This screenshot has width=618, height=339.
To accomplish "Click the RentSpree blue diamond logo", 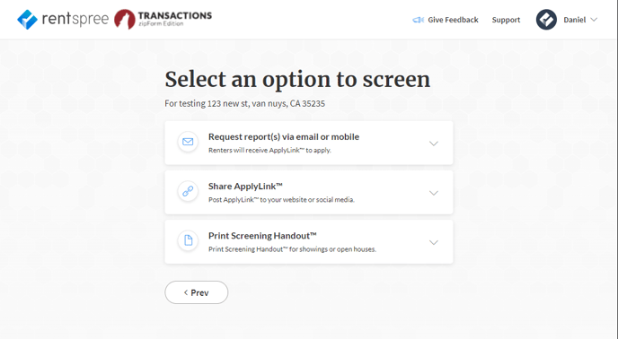I will [27, 20].
